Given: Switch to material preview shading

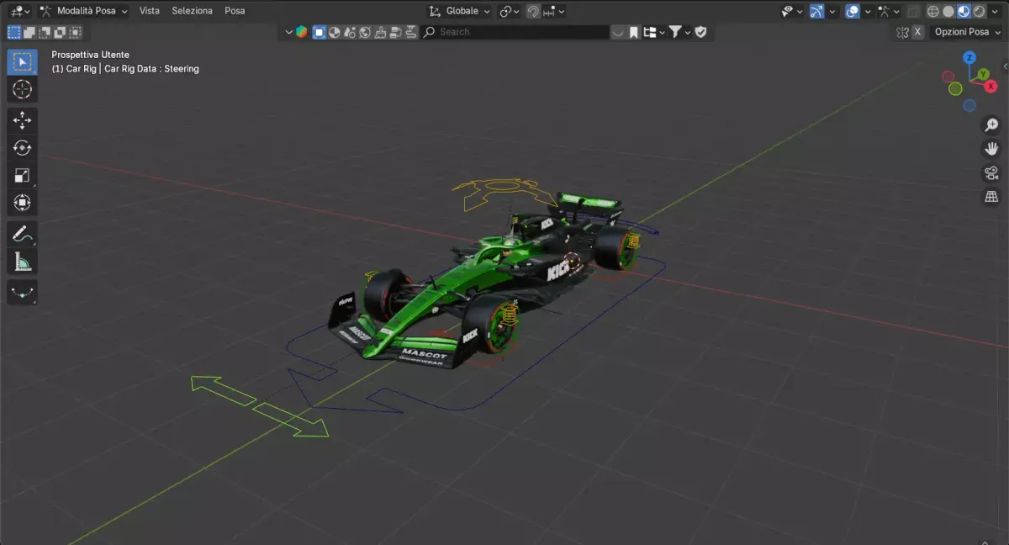Looking at the screenshot, I should [x=964, y=11].
